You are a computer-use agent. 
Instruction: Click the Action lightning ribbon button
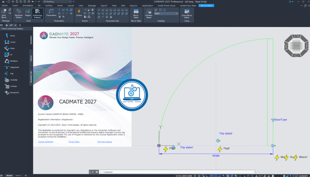pyautogui.click(x=79, y=13)
